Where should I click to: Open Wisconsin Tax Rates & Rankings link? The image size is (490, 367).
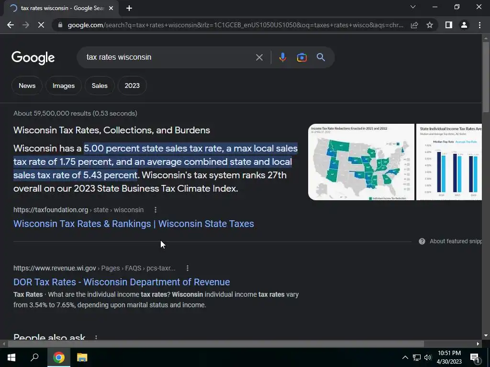[134, 224]
